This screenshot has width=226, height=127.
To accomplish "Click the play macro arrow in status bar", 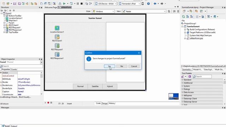I will coord(45,103).
